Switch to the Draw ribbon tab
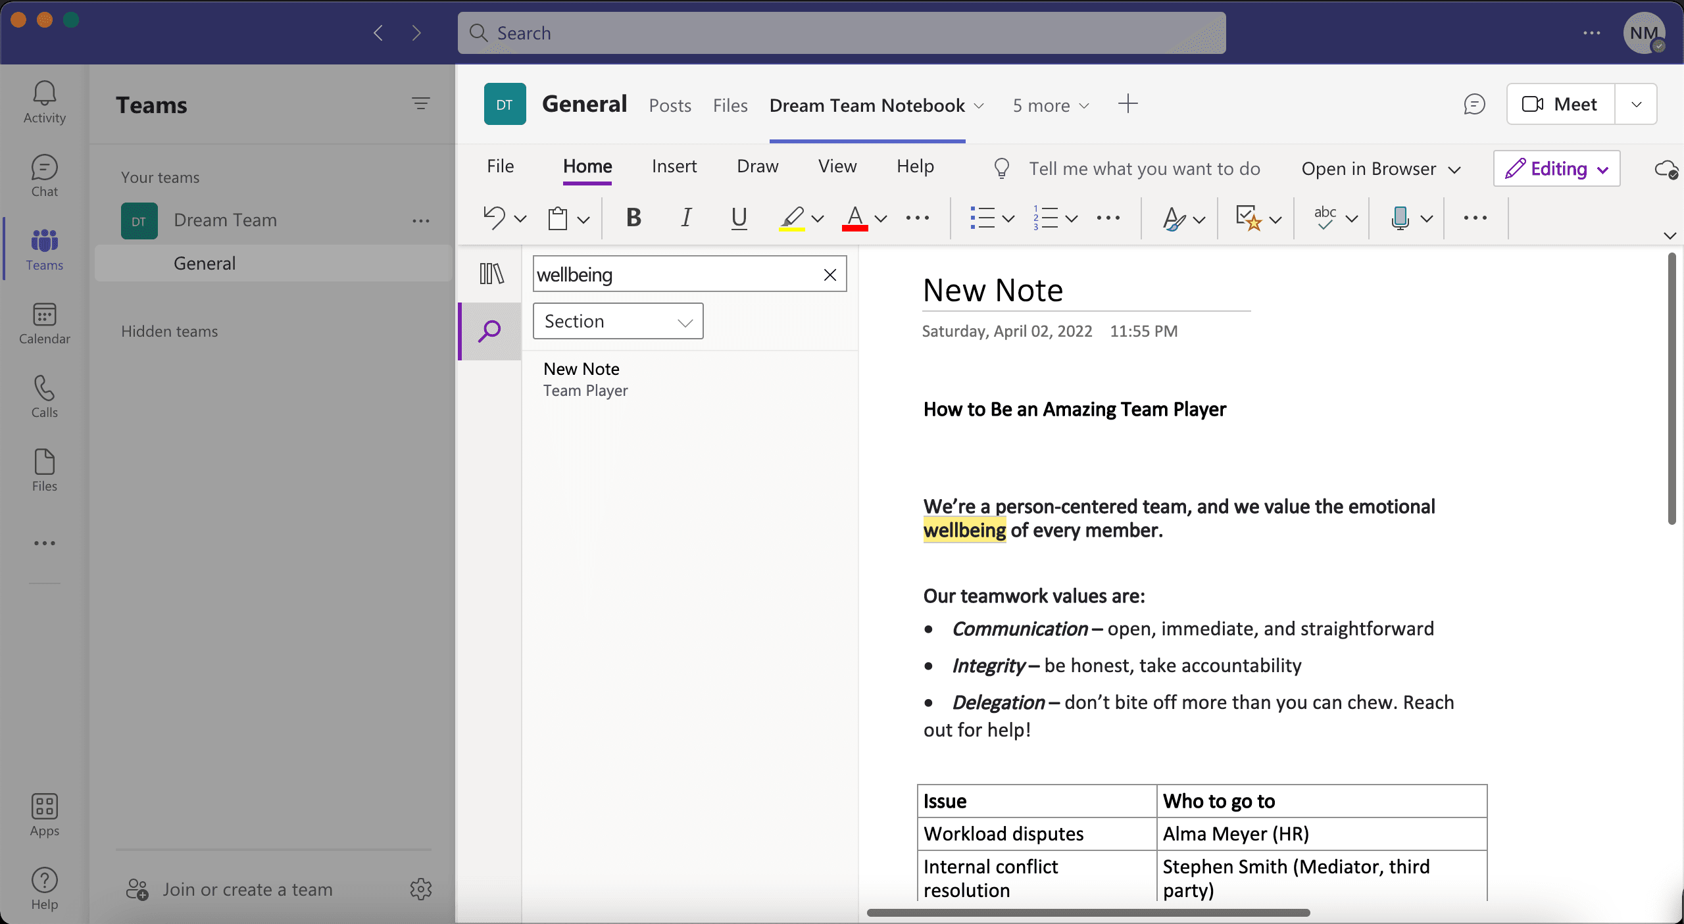 (757, 166)
